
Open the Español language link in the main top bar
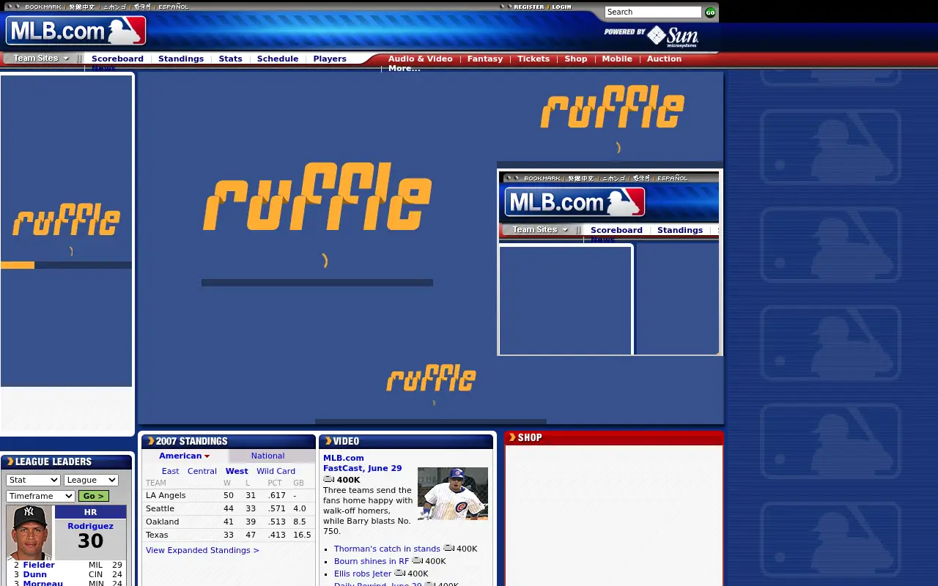click(174, 7)
